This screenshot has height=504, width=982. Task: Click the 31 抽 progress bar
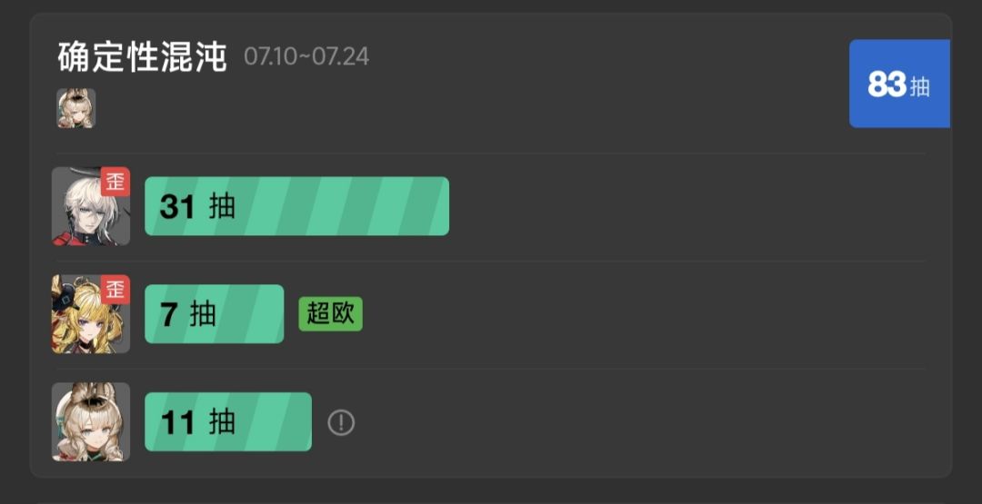[296, 206]
